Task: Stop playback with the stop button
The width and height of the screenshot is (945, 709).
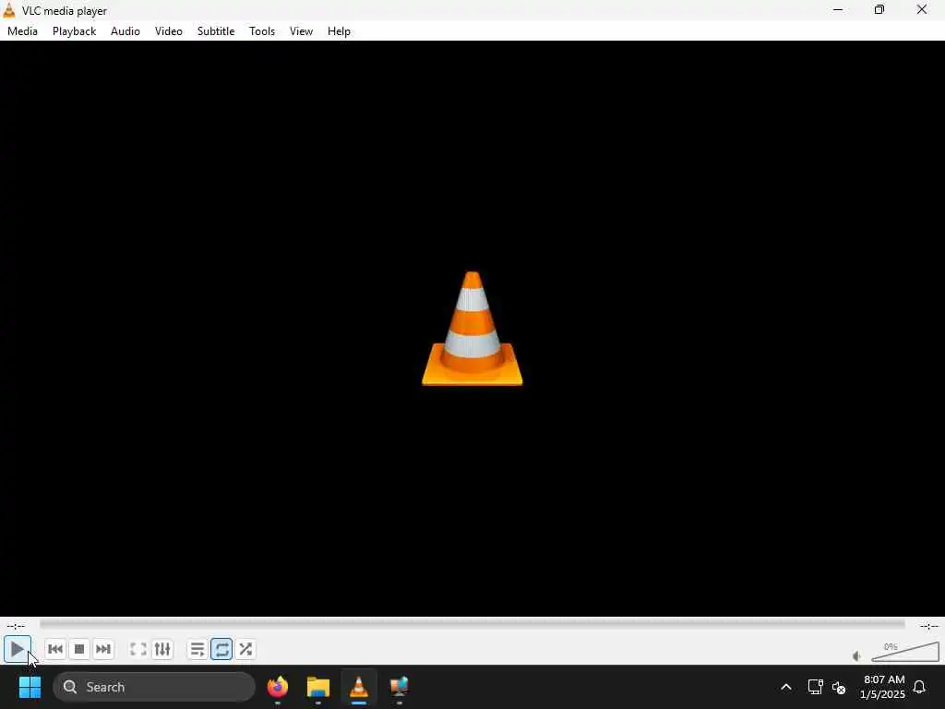Action: click(79, 649)
